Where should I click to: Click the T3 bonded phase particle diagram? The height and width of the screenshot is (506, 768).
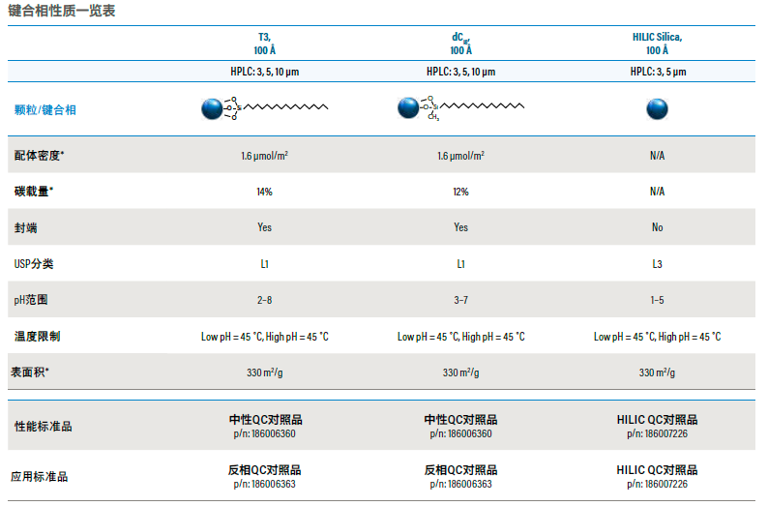pos(264,108)
